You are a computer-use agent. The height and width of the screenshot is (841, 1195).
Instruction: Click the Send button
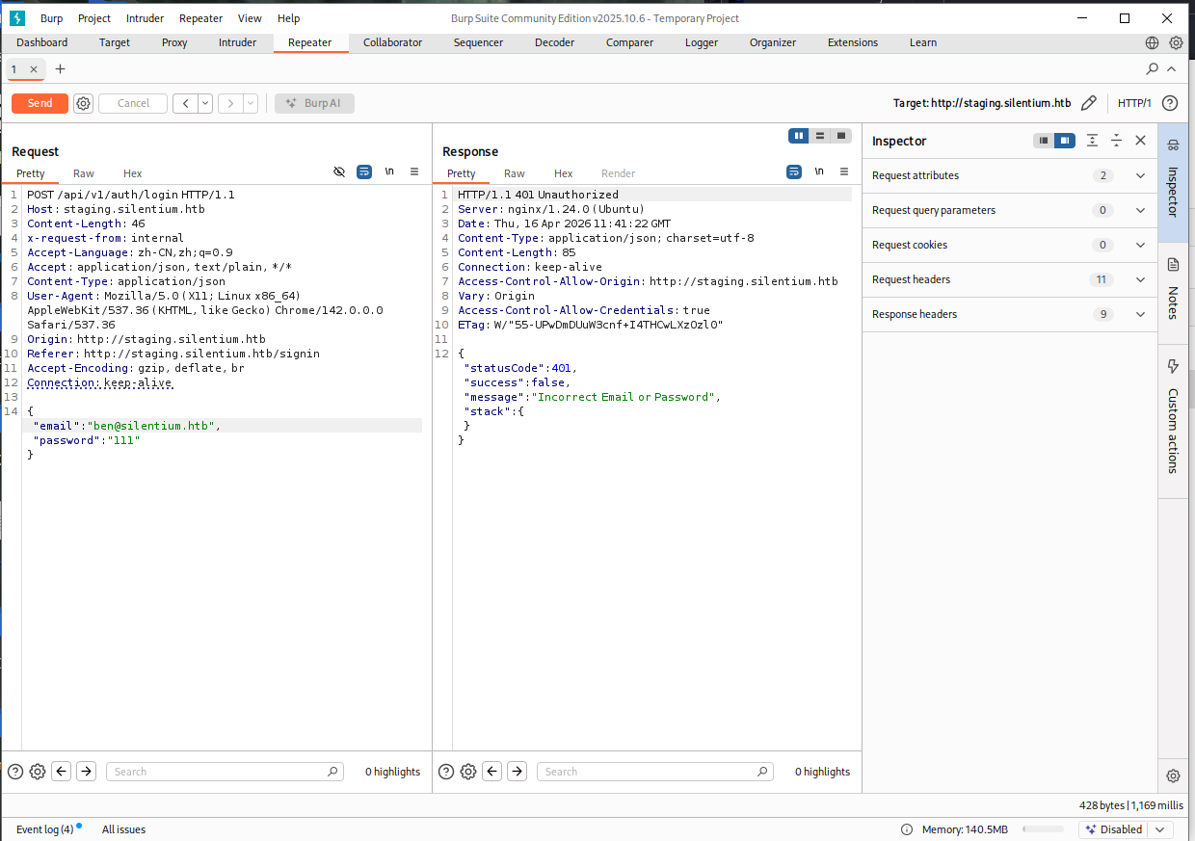[40, 103]
